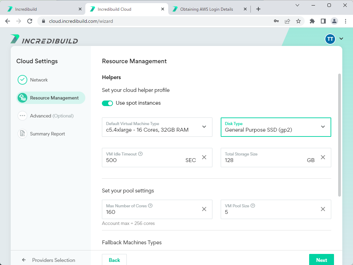353x265 pixels.
Task: Switch to the Obtaining AWS Login Details tab
Action: click(x=207, y=9)
